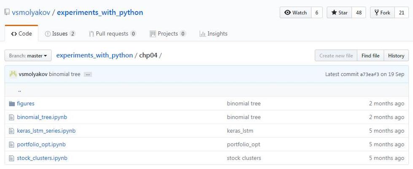Switch to the Issues tab
The height and width of the screenshot is (169, 413).
click(x=60, y=34)
